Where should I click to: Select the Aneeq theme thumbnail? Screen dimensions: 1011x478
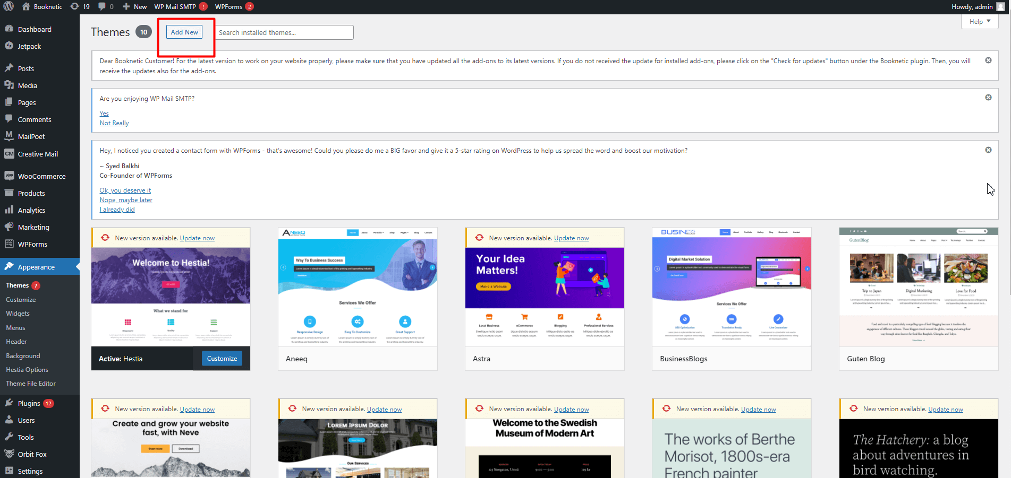[358, 287]
